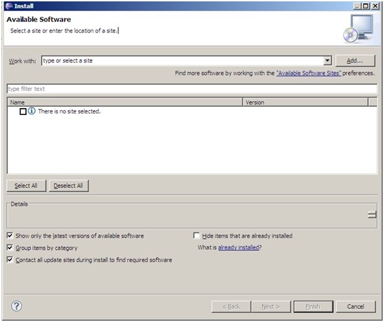
Task: Close the Install dialog with the X button
Action: [x=375, y=6]
